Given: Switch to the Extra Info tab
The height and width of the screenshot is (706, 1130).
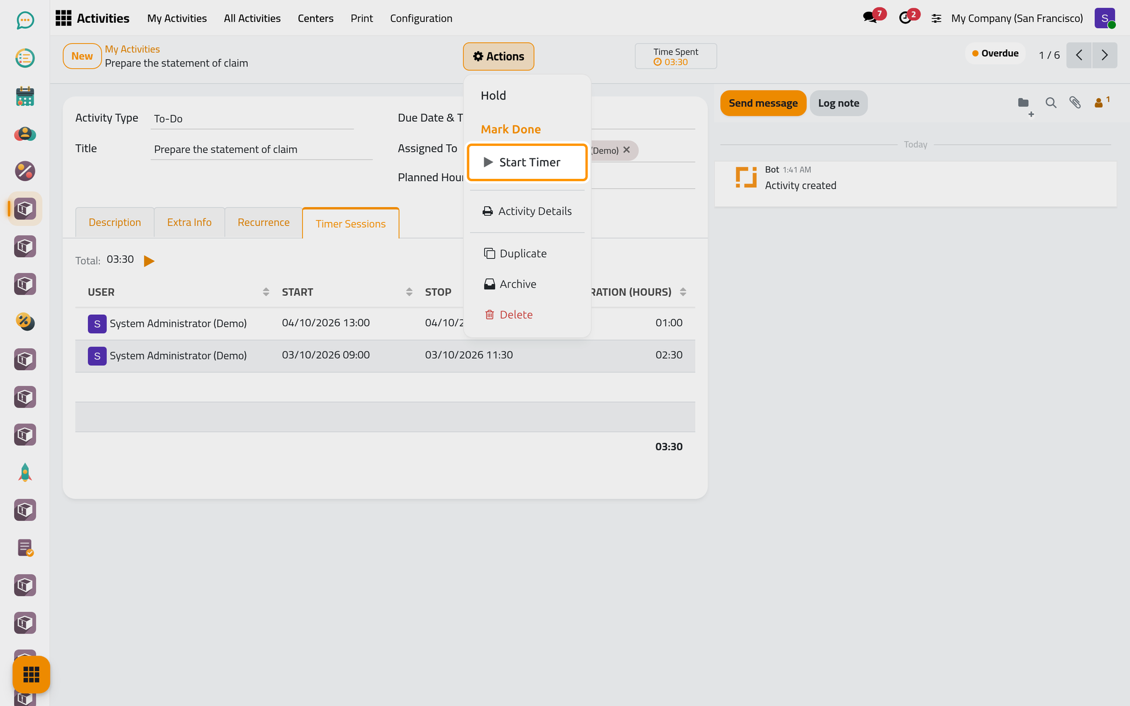Looking at the screenshot, I should pos(189,222).
